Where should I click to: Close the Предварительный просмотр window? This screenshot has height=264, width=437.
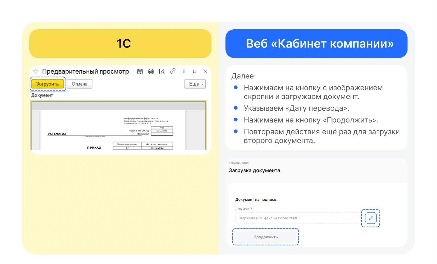click(x=205, y=71)
